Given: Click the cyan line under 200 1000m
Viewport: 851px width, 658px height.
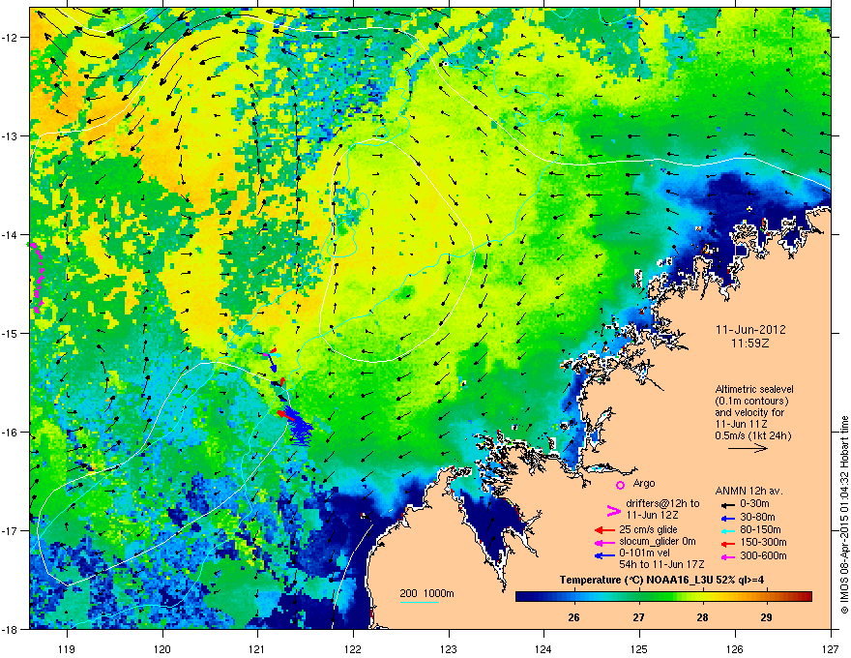Looking at the screenshot, I should pos(420,602).
